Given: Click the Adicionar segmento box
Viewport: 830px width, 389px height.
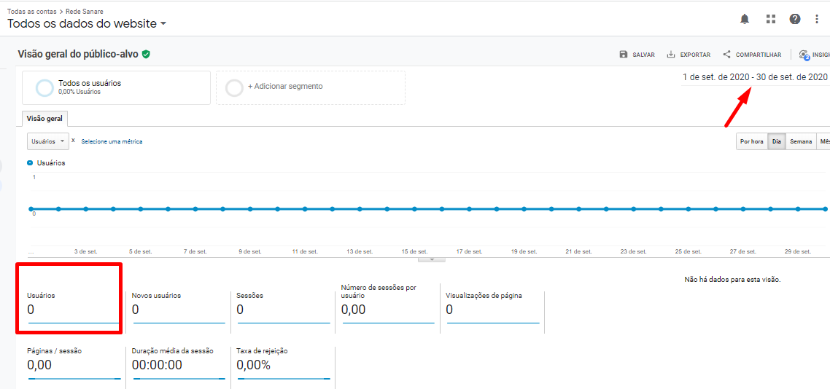Looking at the screenshot, I should [x=310, y=87].
